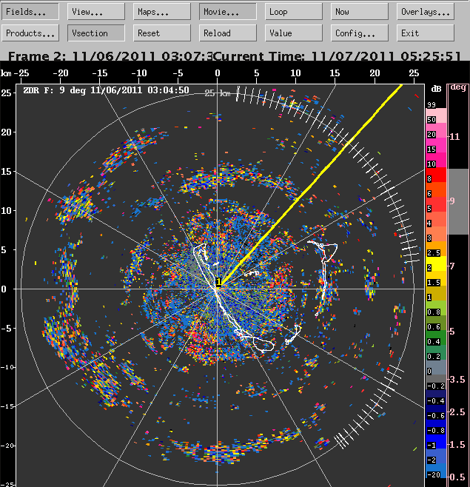
Task: Select the 2.5 deg elevation mark
Action: tap(457, 412)
